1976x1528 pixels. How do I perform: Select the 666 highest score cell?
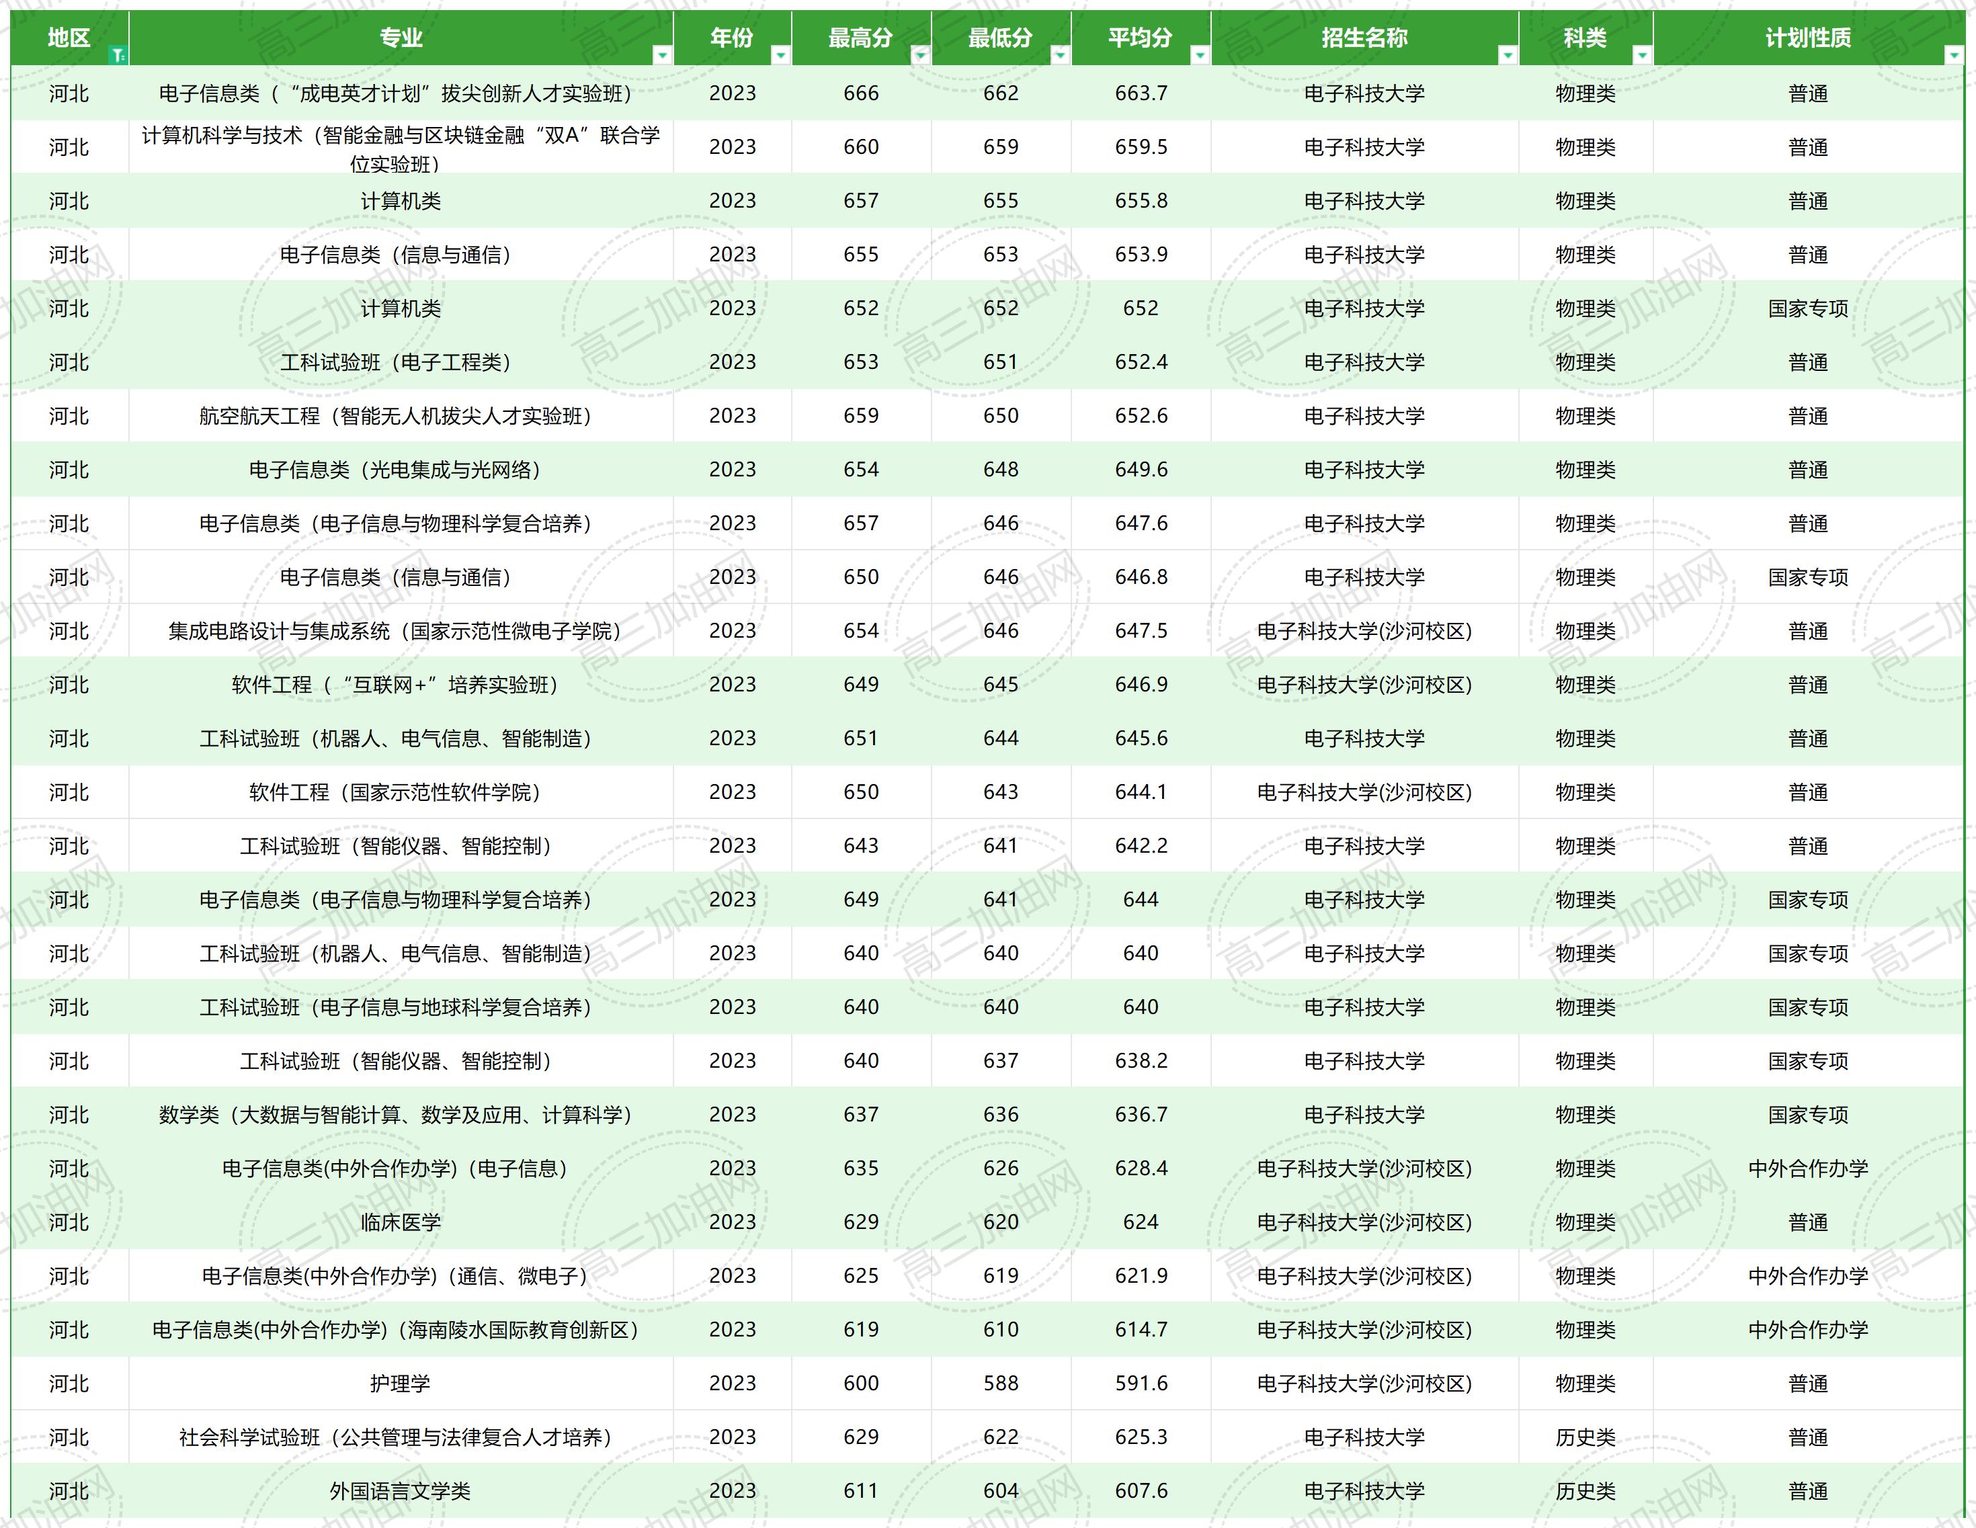pos(862,93)
